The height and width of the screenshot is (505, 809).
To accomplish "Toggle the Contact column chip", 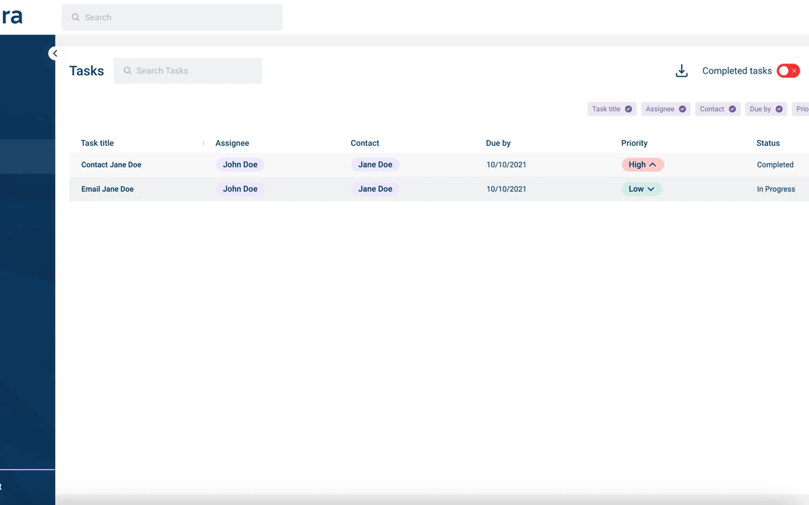I will [717, 109].
